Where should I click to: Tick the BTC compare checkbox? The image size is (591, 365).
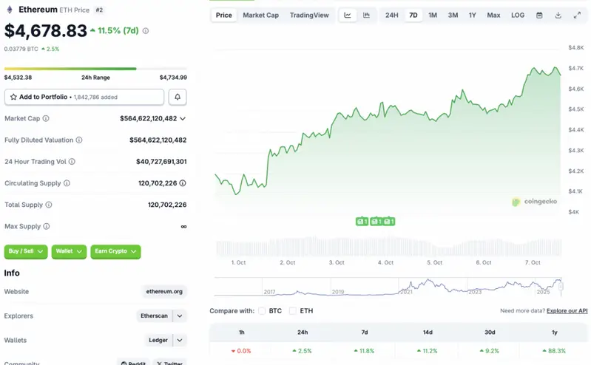point(262,311)
